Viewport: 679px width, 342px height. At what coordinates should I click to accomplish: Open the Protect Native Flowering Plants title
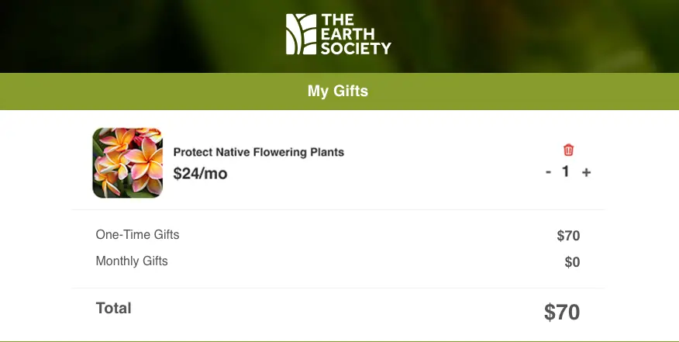tap(258, 152)
